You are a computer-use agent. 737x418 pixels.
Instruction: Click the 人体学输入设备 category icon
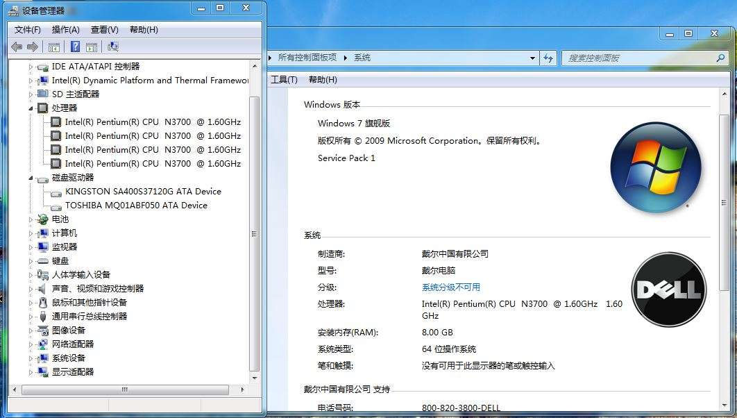[43, 274]
